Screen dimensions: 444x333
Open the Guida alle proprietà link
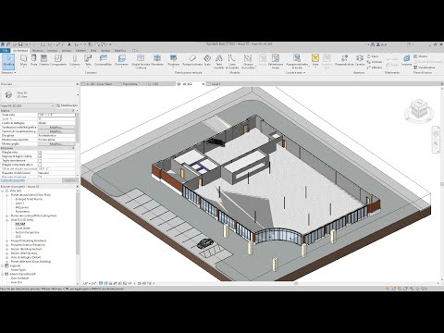(x=13, y=180)
